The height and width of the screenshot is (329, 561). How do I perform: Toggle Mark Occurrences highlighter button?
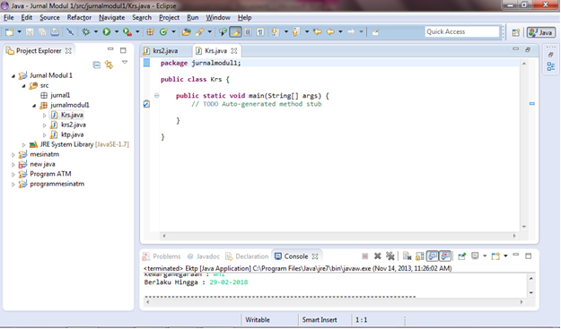pos(235,31)
